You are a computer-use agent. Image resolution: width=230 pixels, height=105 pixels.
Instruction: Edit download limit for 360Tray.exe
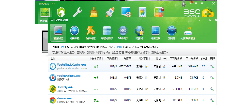[146, 89]
